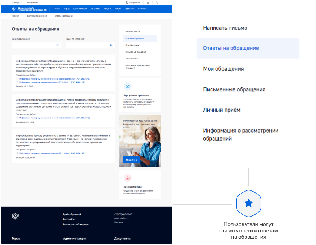Click the search magnifier in top bar
This screenshot has height=245, width=316.
[156, 3]
